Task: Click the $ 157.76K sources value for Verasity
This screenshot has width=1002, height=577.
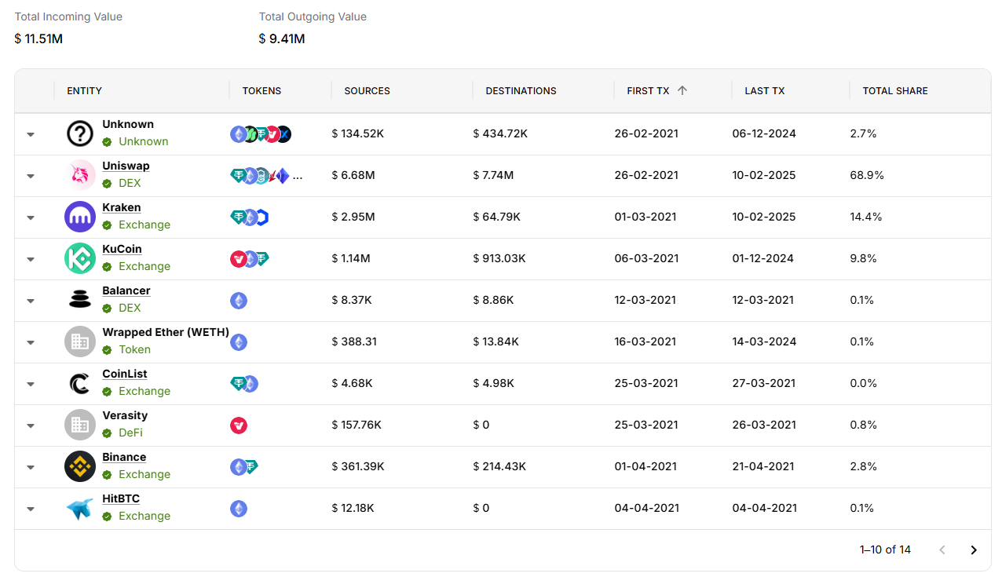Action: click(357, 425)
